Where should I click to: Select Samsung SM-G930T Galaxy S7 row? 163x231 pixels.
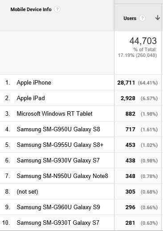coord(58,223)
